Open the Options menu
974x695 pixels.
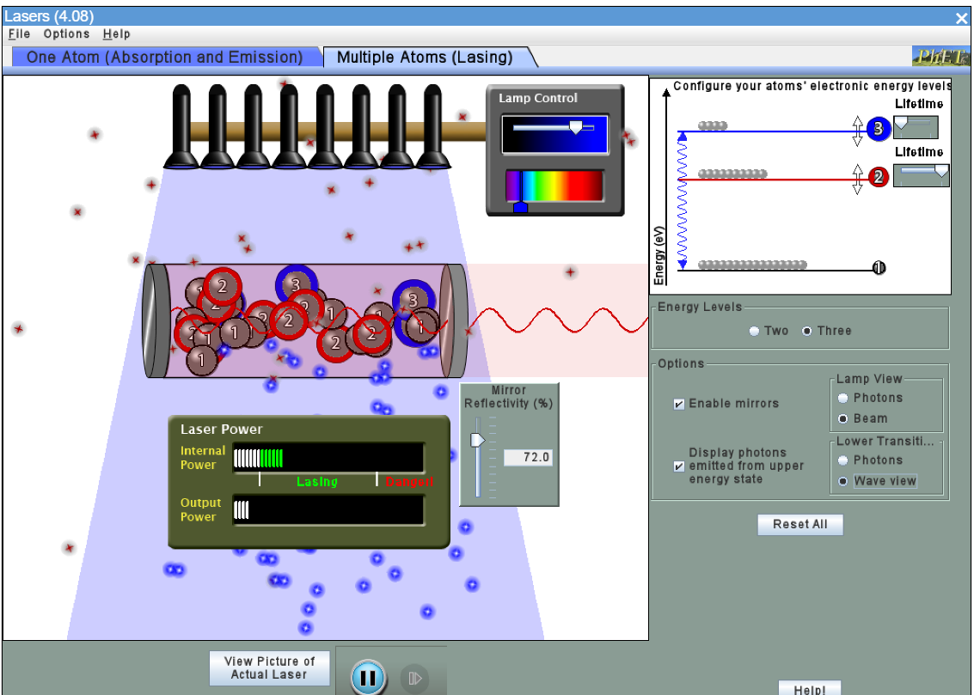(x=66, y=34)
